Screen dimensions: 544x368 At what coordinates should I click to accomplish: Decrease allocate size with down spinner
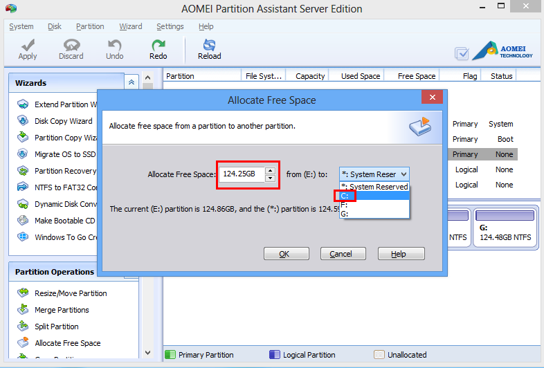[270, 178]
